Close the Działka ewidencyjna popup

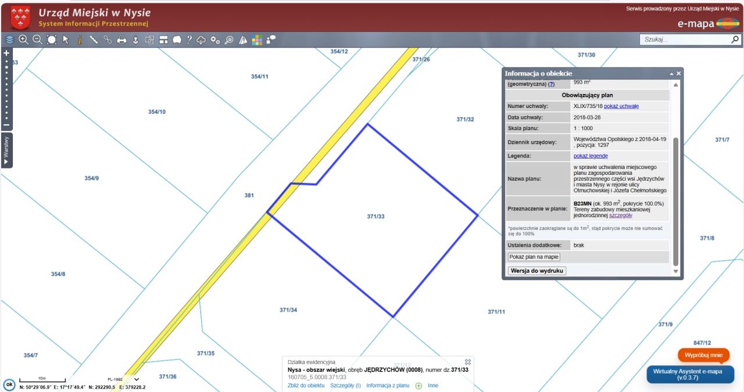pyautogui.click(x=468, y=362)
